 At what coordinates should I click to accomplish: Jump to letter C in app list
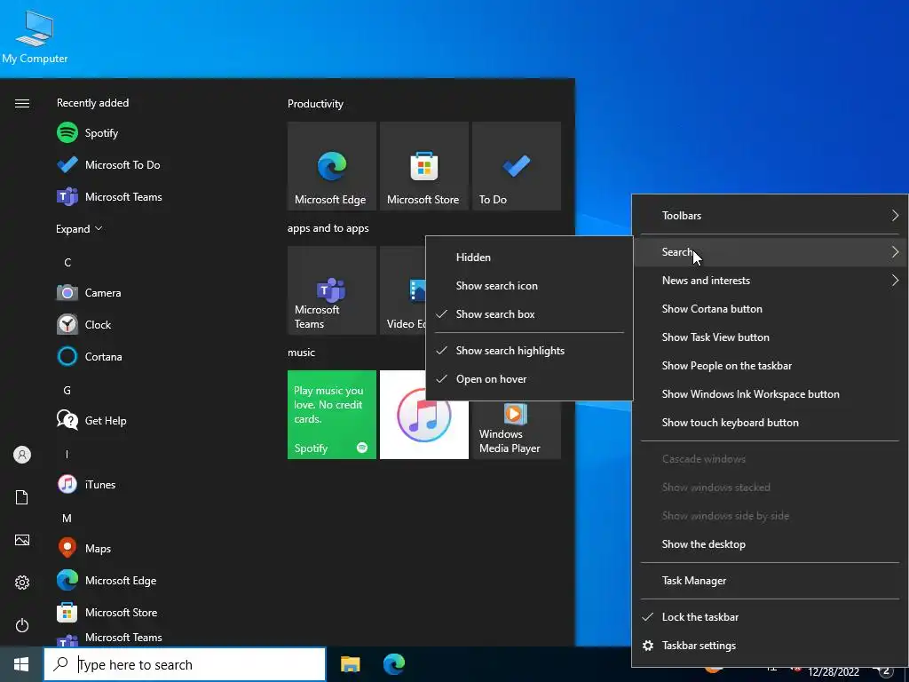[x=67, y=263]
